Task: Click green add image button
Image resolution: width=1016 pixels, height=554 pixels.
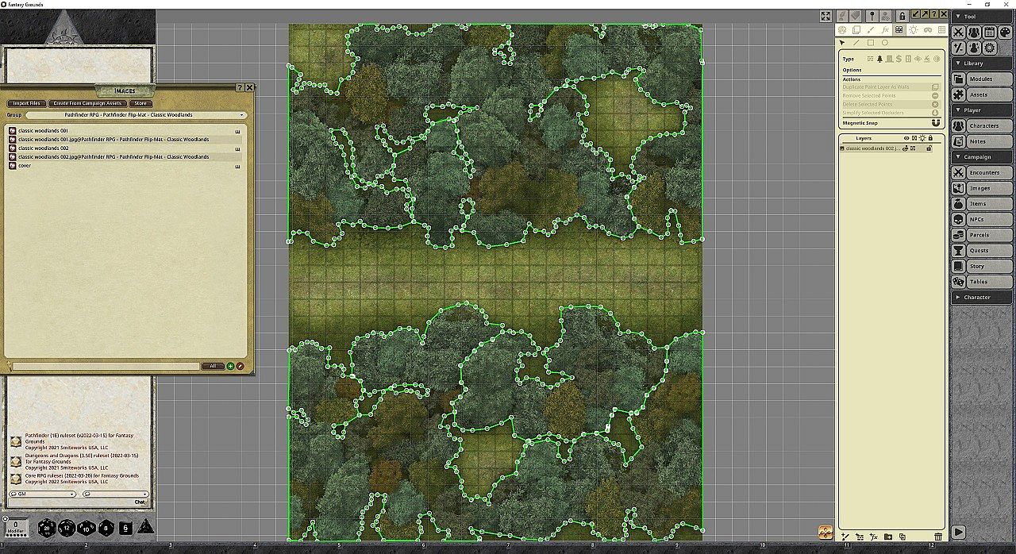Action: pyautogui.click(x=230, y=366)
